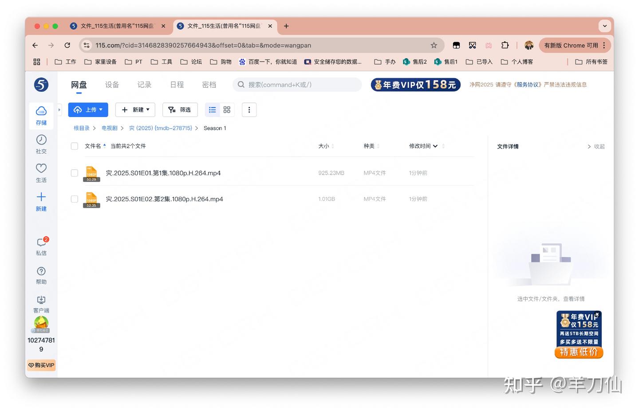The width and height of the screenshot is (639, 411).
Task: Open the 客户端 client download page
Action: (41, 304)
